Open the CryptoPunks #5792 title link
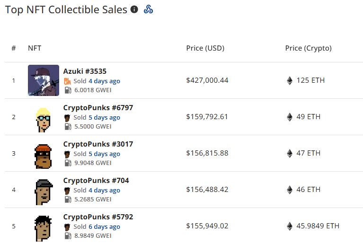The image size is (363, 243). pyautogui.click(x=98, y=217)
